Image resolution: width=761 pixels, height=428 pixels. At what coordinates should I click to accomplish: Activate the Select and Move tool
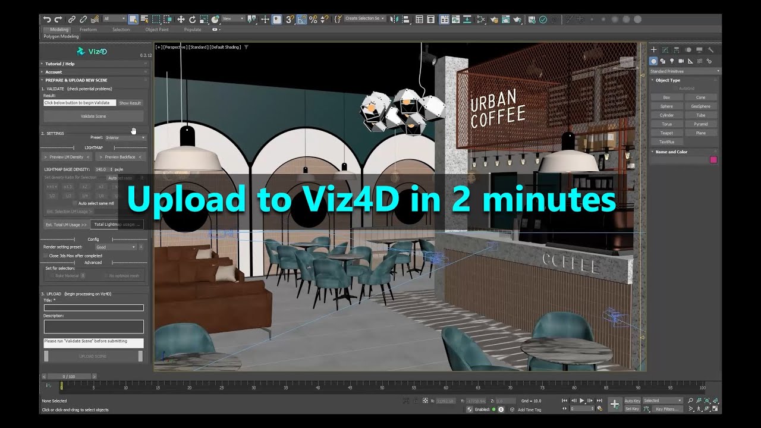pyautogui.click(x=181, y=19)
